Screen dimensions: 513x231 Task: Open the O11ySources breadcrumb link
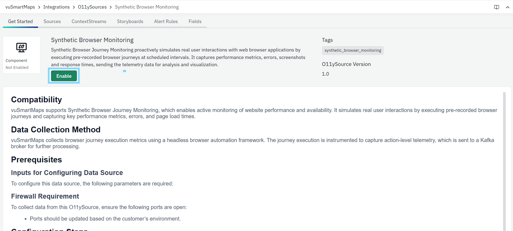point(92,7)
